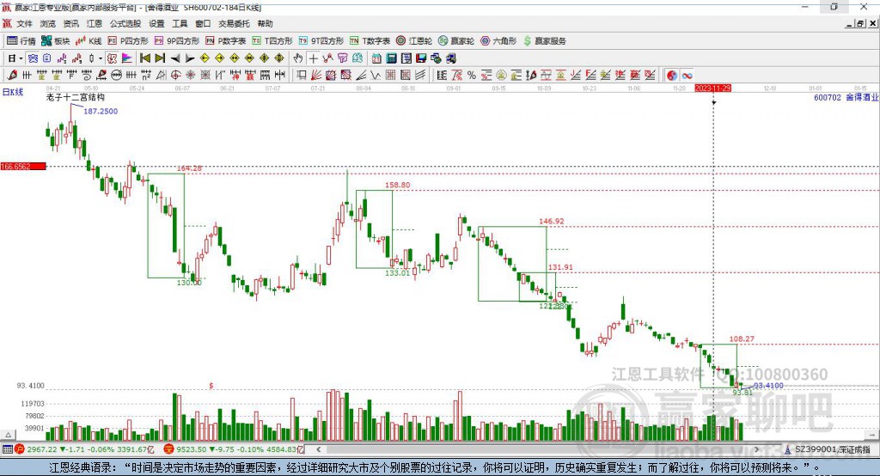Click the 日K线 chart label
This screenshot has height=476, width=880.
click(x=13, y=92)
